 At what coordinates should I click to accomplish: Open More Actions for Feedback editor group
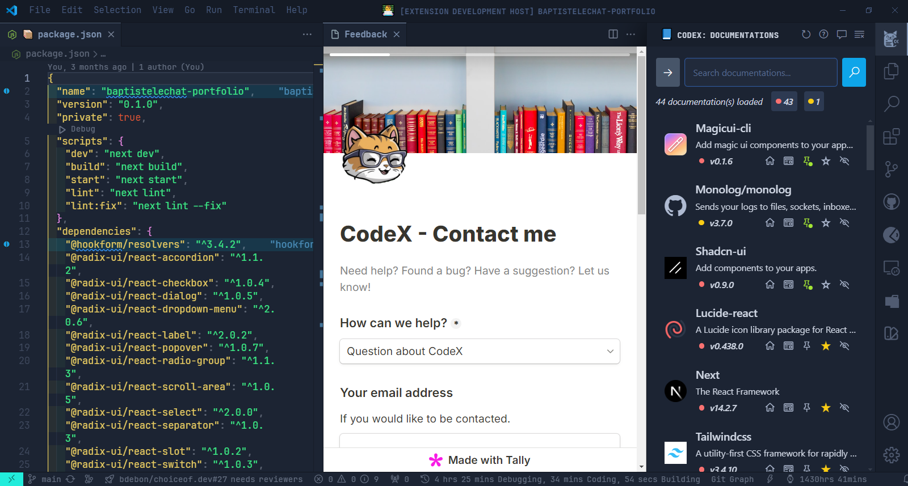[630, 35]
